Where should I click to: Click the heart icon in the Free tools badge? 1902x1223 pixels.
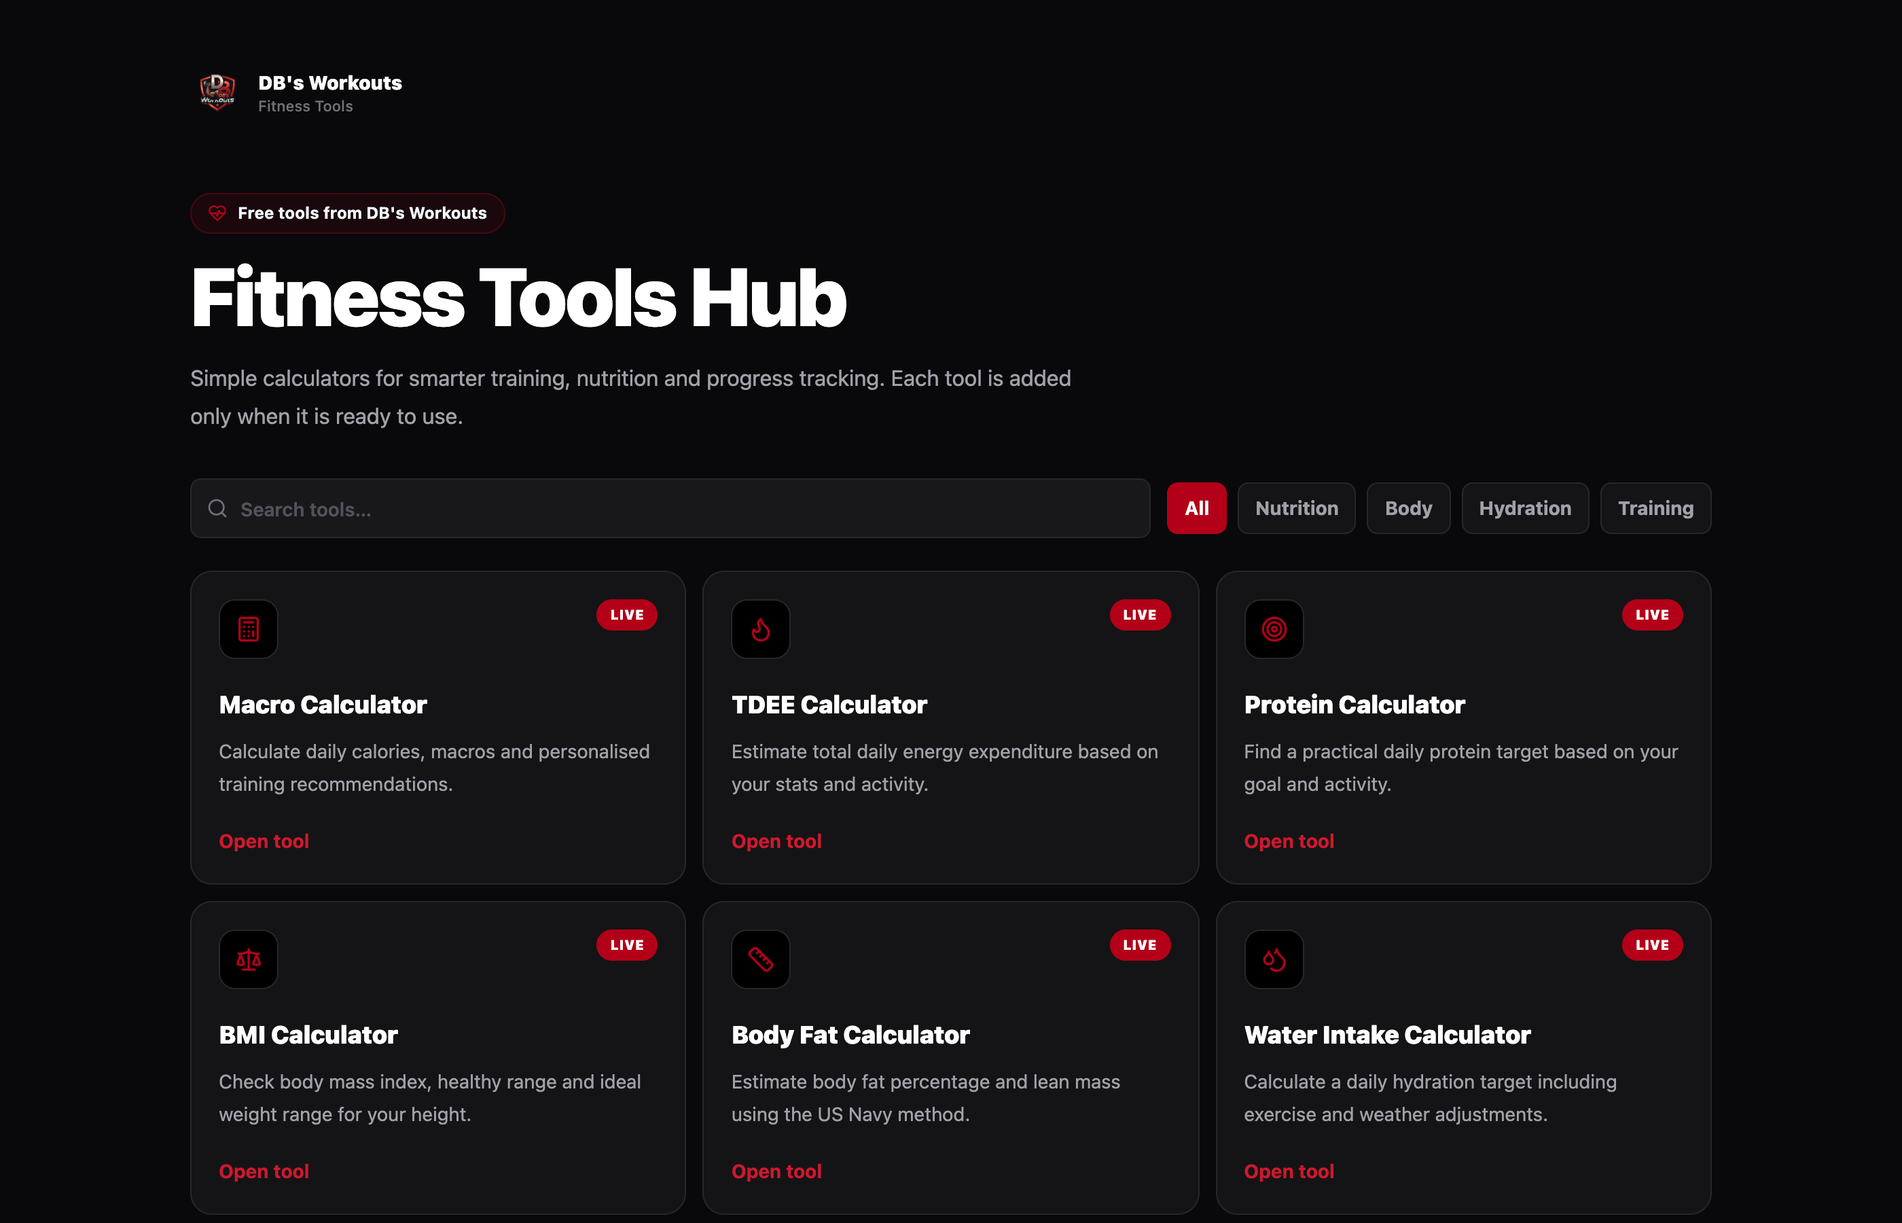(217, 213)
